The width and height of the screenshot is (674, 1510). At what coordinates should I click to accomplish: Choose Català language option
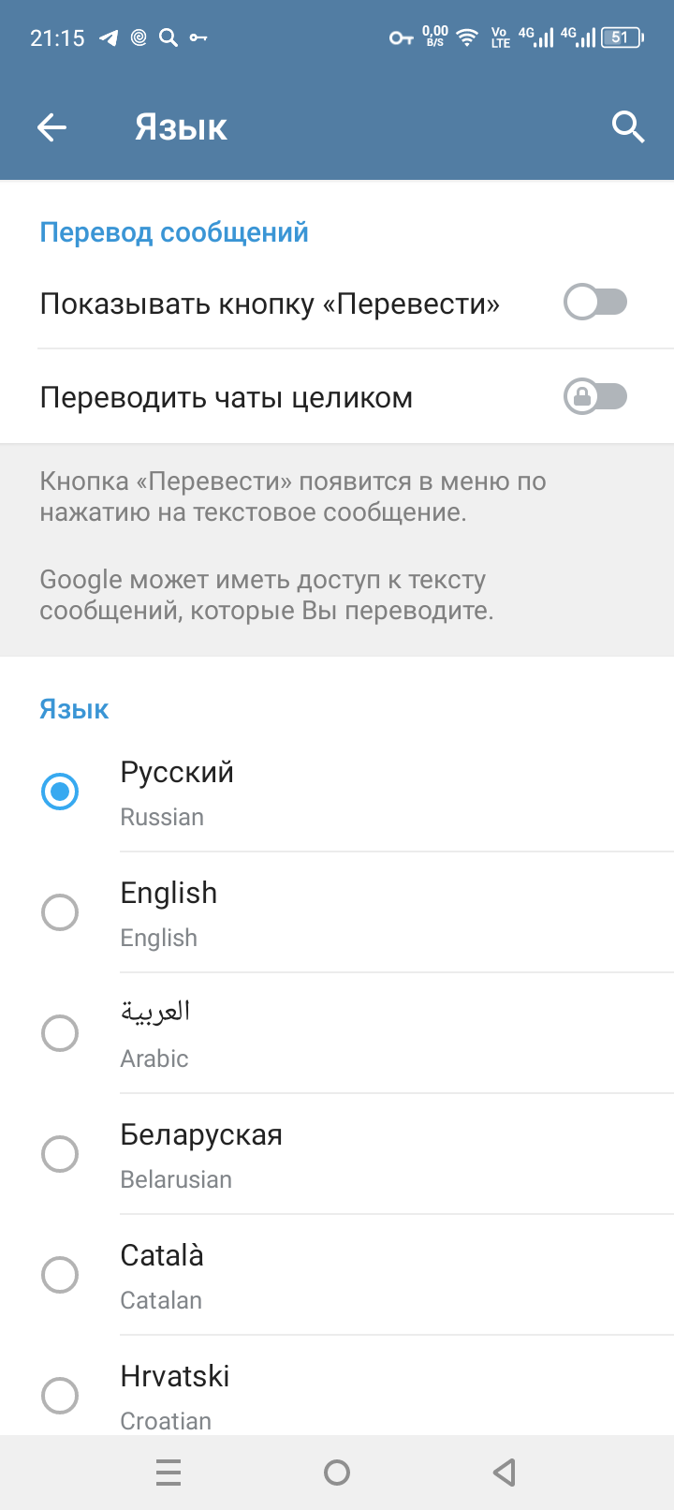pyautogui.click(x=337, y=1275)
